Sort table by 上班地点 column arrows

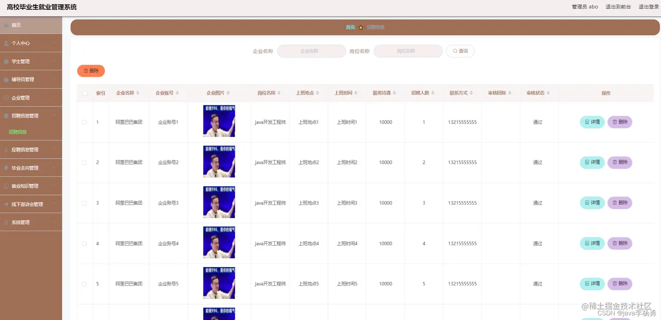[317, 93]
